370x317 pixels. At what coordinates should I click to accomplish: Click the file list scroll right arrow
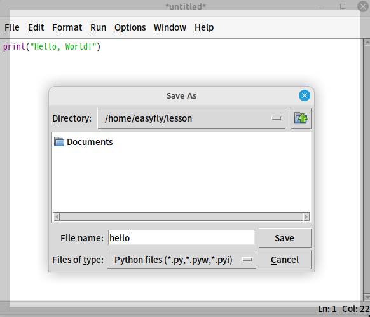[x=306, y=216]
